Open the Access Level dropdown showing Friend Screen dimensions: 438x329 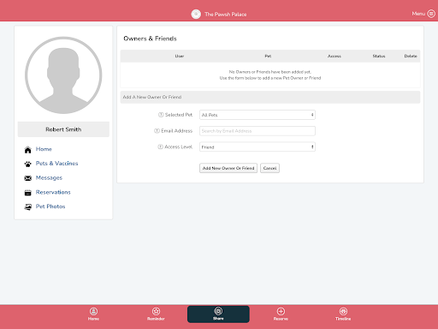(257, 147)
